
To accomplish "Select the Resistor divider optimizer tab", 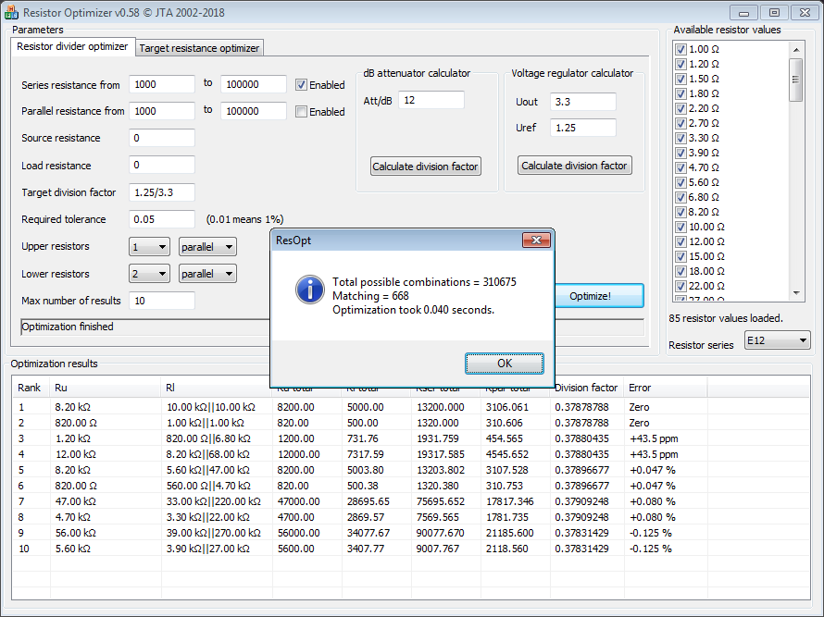I will [x=73, y=47].
